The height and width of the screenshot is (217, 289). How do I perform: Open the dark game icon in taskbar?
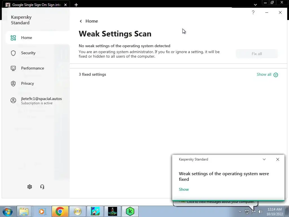[113, 211]
